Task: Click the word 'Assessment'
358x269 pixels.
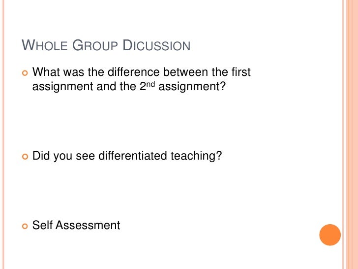Action: point(88,226)
